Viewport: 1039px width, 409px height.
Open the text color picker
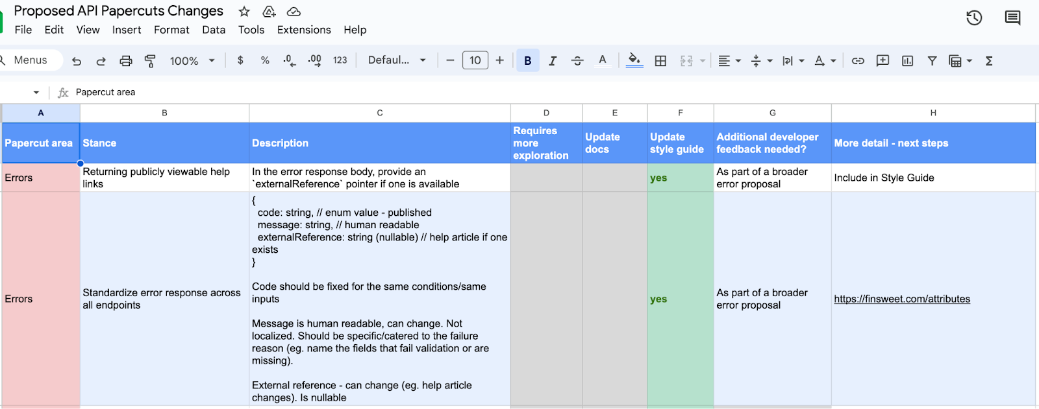point(603,60)
